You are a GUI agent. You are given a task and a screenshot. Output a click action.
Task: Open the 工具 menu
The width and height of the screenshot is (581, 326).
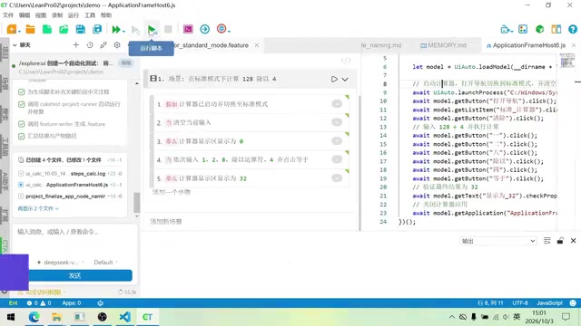(90, 15)
